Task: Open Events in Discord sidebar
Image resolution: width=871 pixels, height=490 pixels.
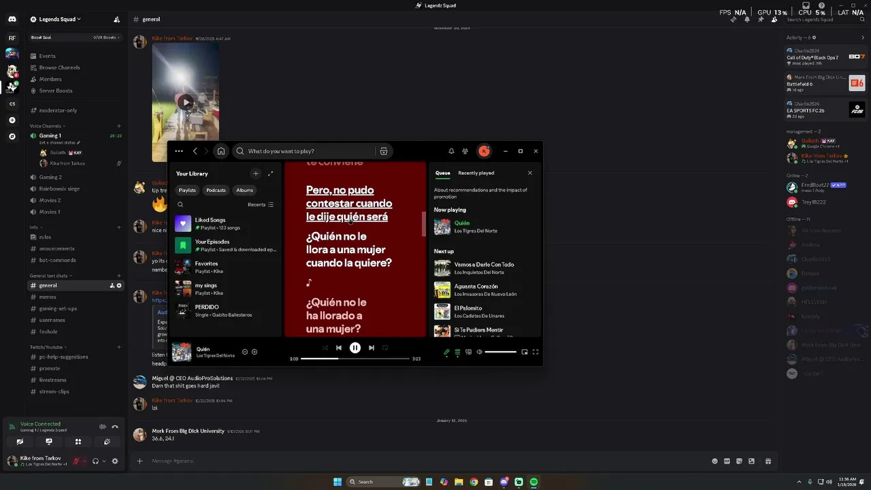Action: [x=47, y=56]
